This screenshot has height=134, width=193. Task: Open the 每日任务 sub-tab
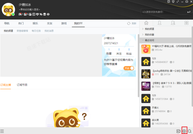point(36,31)
